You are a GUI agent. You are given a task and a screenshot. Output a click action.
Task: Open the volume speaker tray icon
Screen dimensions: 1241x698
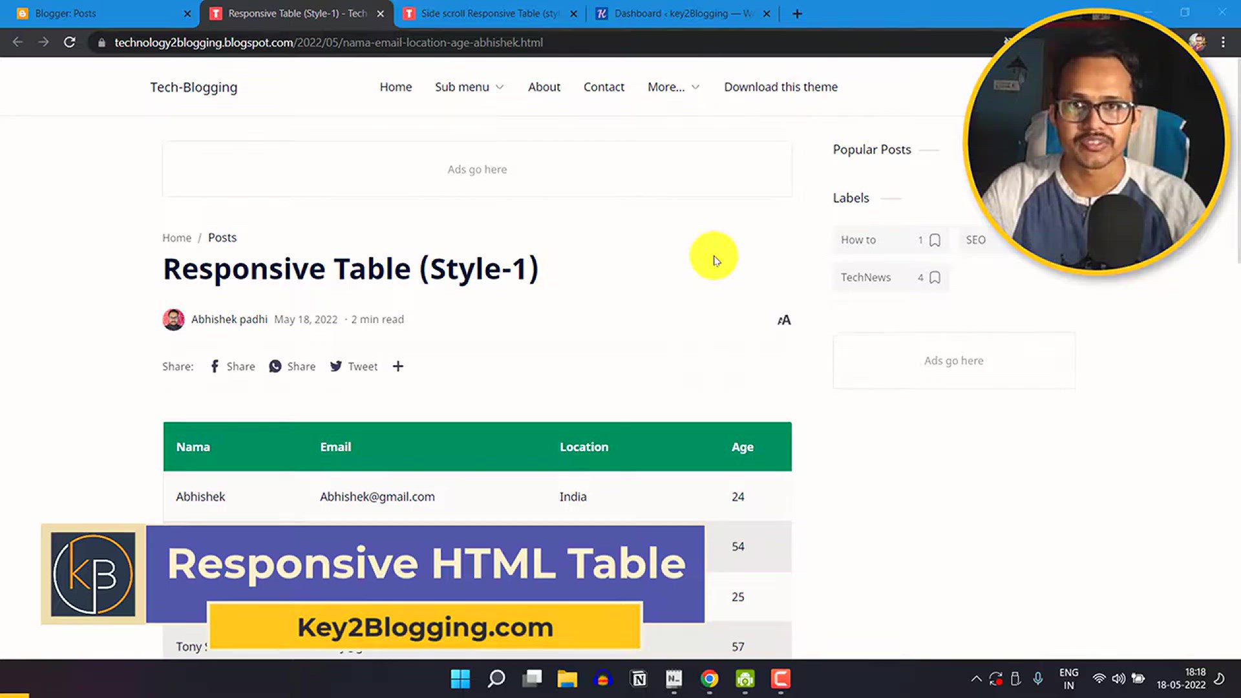pyautogui.click(x=1118, y=679)
